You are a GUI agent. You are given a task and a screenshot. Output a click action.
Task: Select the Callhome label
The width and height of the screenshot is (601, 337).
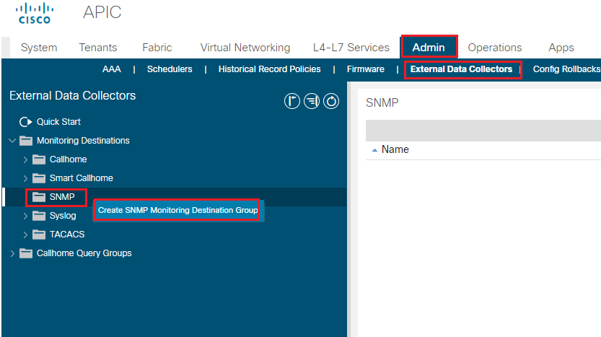coord(69,159)
